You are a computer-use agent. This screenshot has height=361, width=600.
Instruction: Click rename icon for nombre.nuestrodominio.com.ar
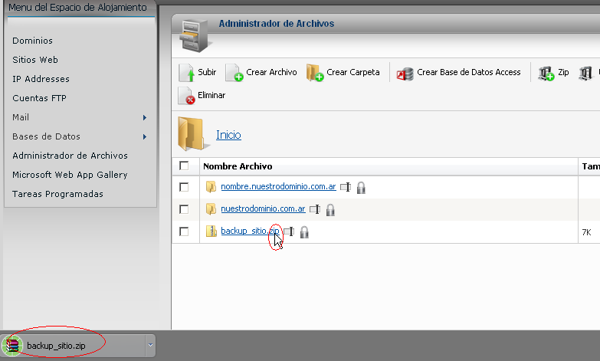coord(346,187)
